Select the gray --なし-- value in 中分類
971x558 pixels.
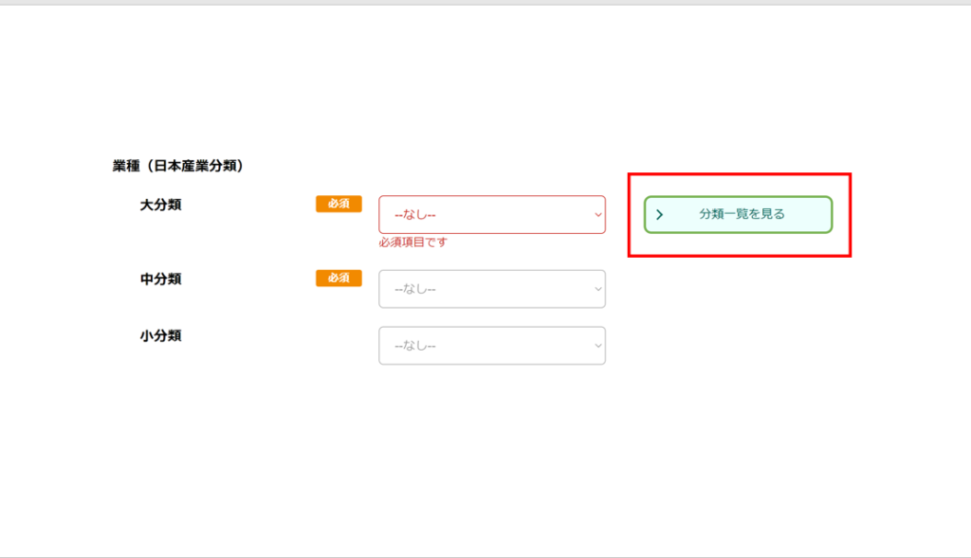click(415, 289)
